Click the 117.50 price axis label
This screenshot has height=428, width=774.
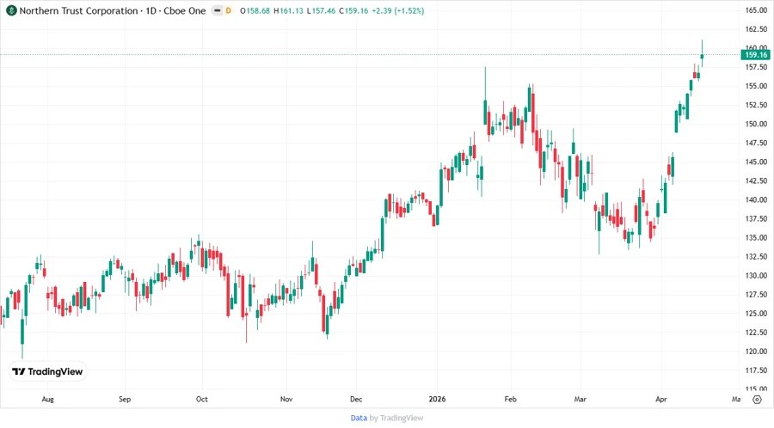(756, 370)
